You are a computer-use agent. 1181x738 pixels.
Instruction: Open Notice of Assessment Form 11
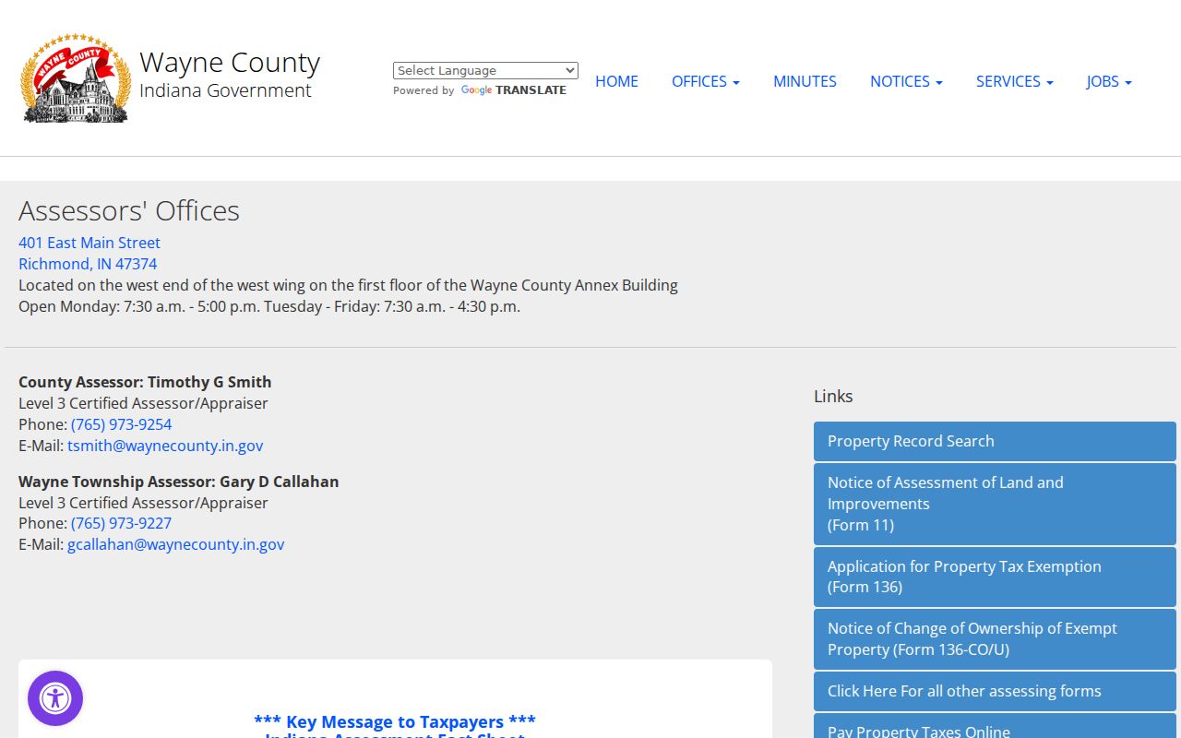(x=995, y=504)
